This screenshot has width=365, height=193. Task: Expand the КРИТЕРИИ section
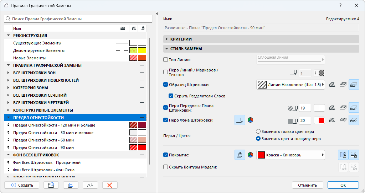pyautogui.click(x=261, y=39)
